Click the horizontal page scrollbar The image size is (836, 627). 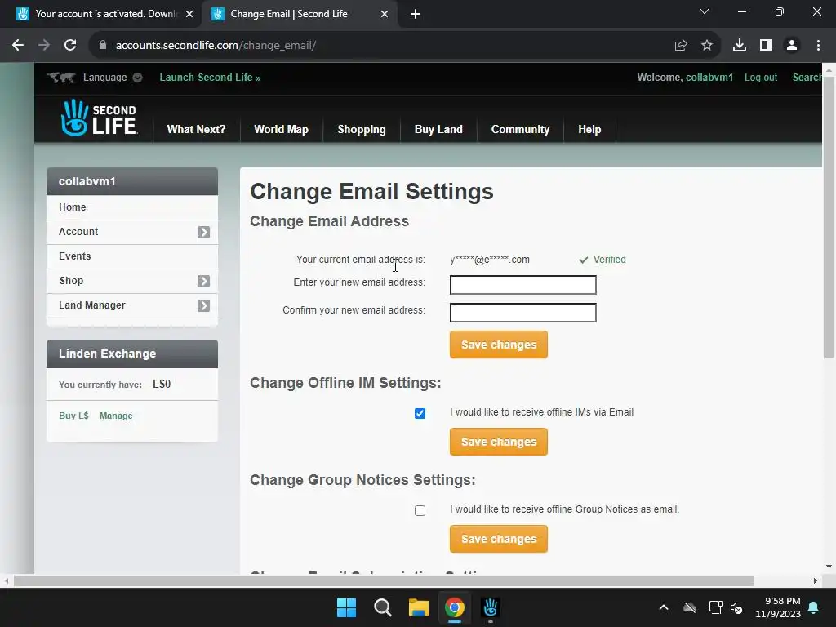(x=384, y=580)
